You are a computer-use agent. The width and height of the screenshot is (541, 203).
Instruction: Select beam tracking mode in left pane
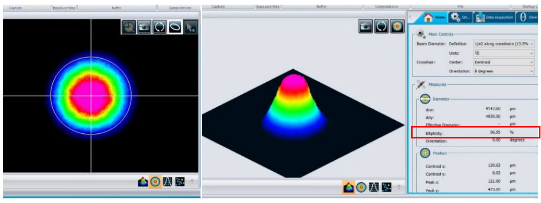pos(180,182)
